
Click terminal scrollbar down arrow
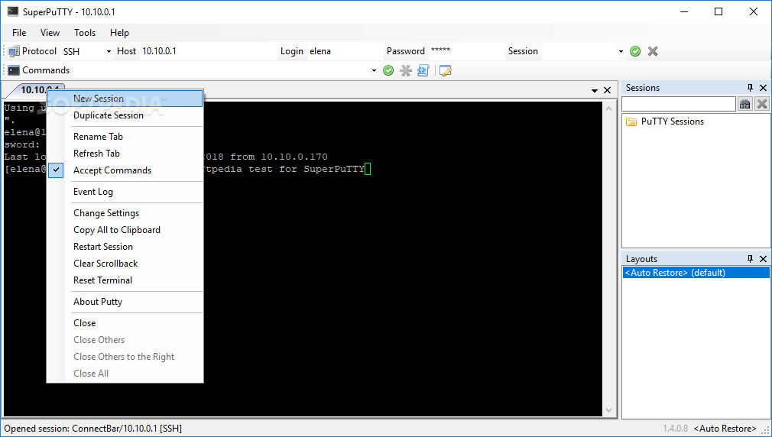(x=609, y=410)
